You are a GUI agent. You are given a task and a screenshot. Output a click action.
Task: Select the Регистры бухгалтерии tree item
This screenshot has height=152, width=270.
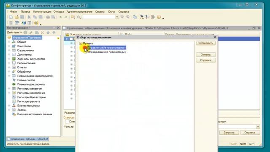click(x=31, y=97)
